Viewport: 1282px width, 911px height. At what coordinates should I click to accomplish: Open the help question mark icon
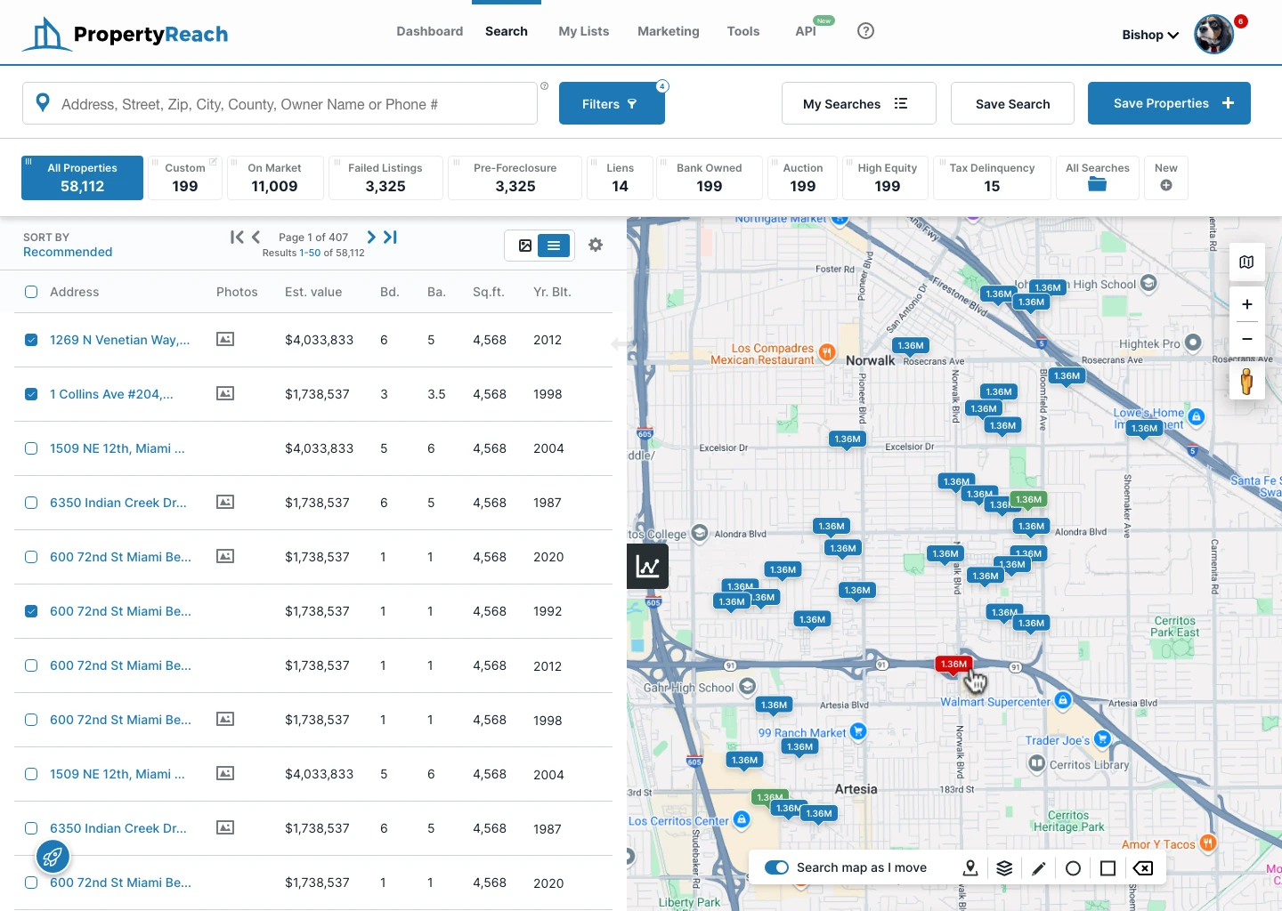[x=865, y=31]
